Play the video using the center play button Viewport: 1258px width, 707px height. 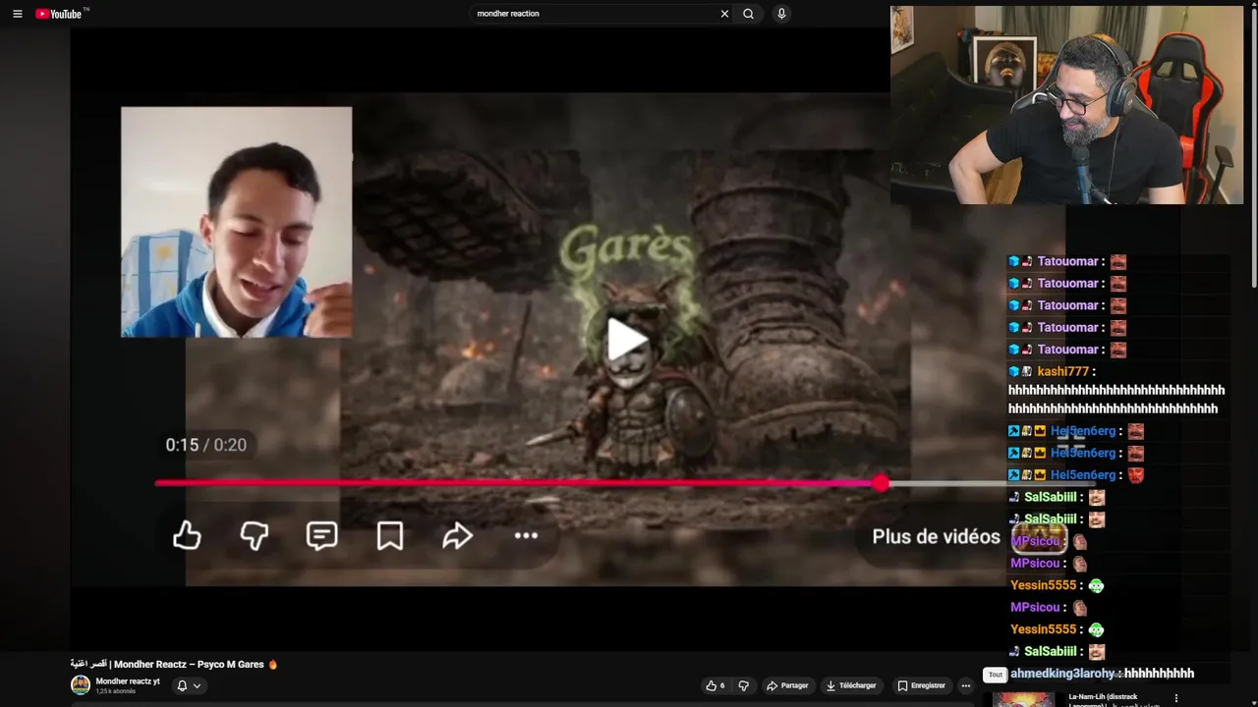point(626,340)
